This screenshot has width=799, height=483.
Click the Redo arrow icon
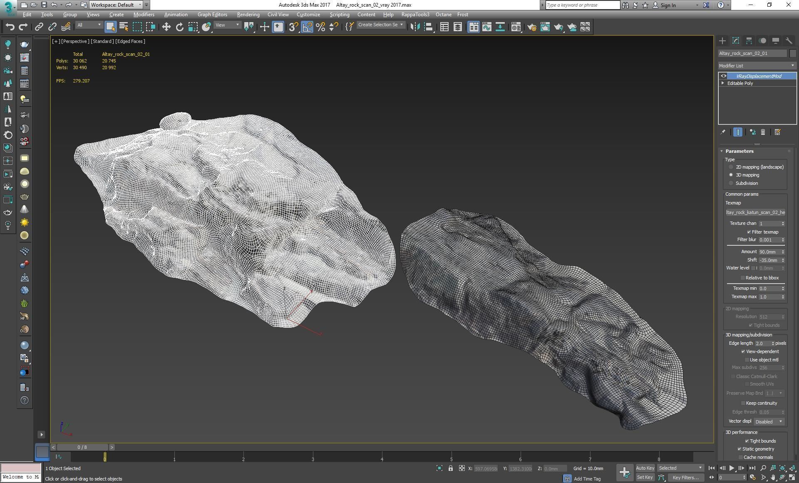pos(24,27)
